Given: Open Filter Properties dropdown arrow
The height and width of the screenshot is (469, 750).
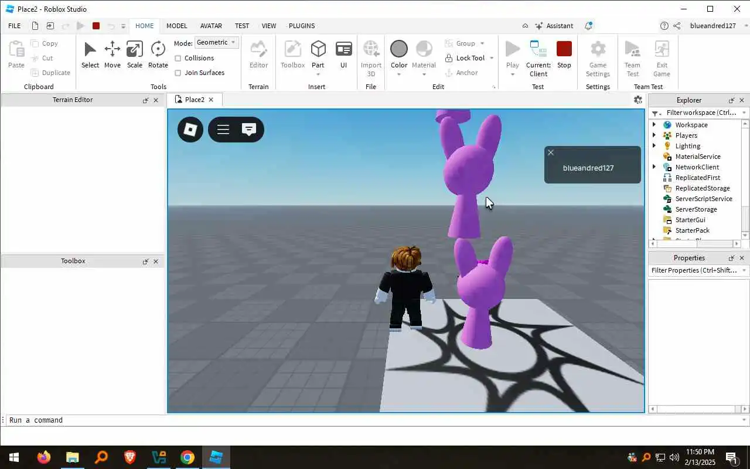Looking at the screenshot, I should (x=744, y=270).
